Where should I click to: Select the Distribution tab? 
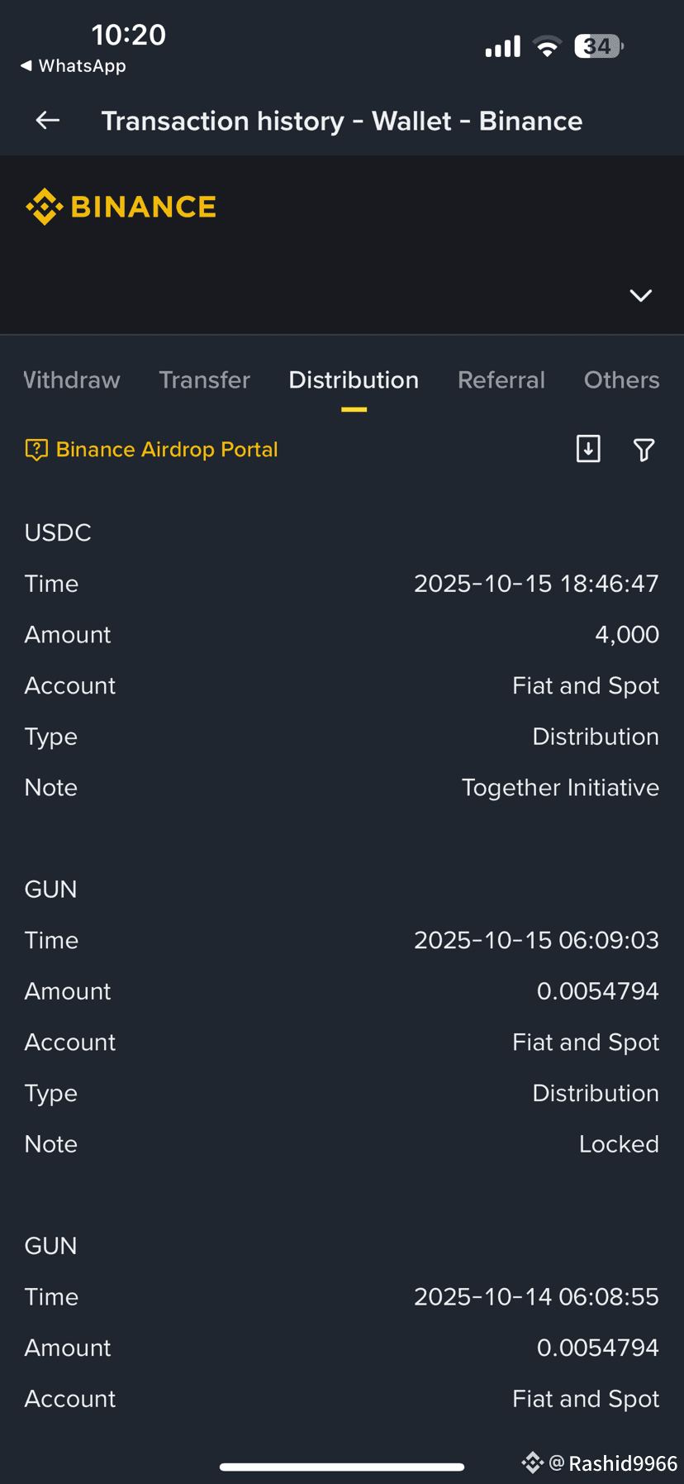click(x=354, y=380)
